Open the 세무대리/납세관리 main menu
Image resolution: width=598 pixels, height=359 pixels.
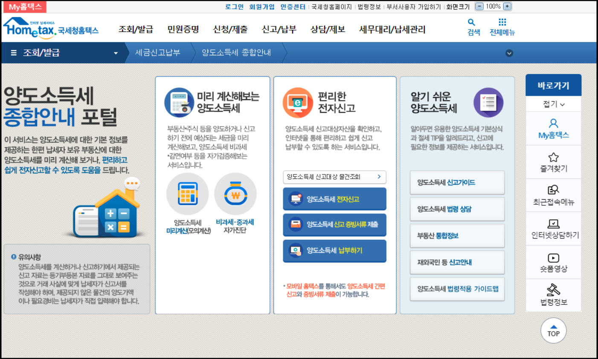pos(392,29)
